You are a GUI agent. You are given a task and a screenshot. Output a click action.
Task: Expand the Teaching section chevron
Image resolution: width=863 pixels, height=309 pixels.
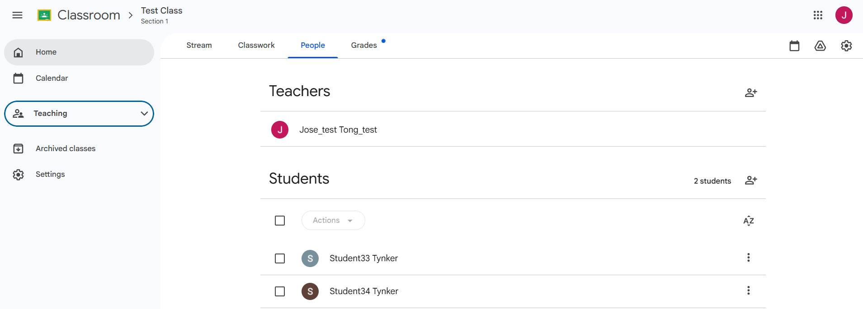coord(144,114)
